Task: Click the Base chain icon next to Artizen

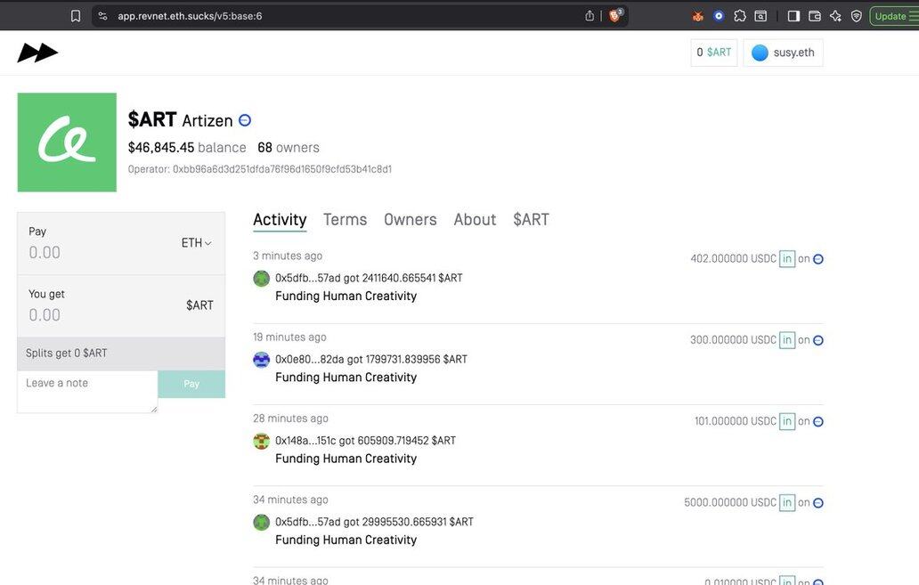Action: [x=245, y=120]
